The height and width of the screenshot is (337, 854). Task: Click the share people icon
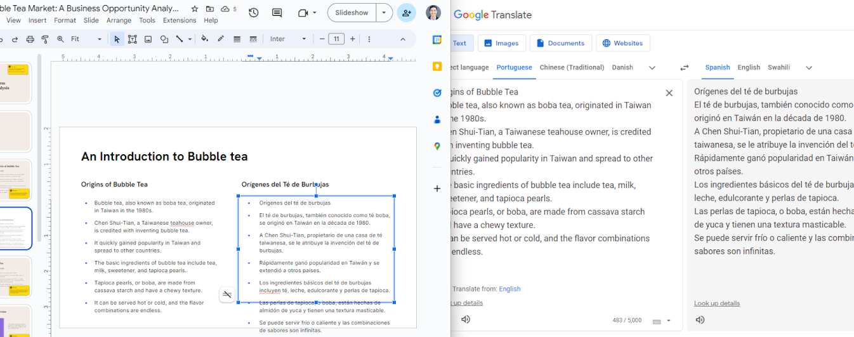click(407, 13)
